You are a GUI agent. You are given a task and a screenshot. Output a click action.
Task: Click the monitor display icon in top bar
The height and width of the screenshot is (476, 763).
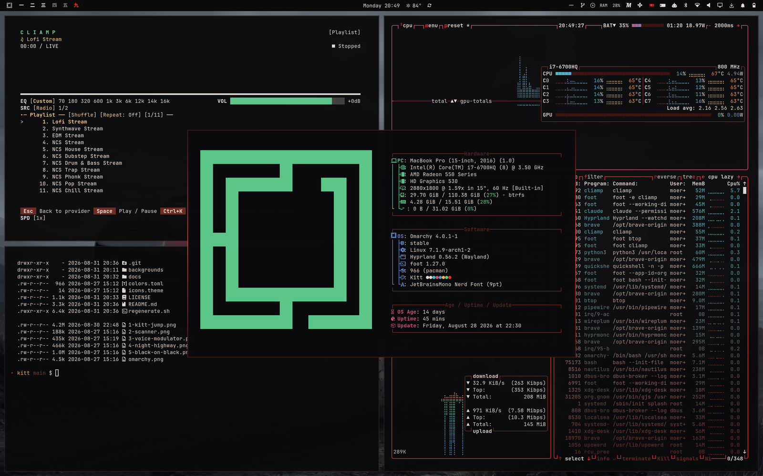point(720,5)
